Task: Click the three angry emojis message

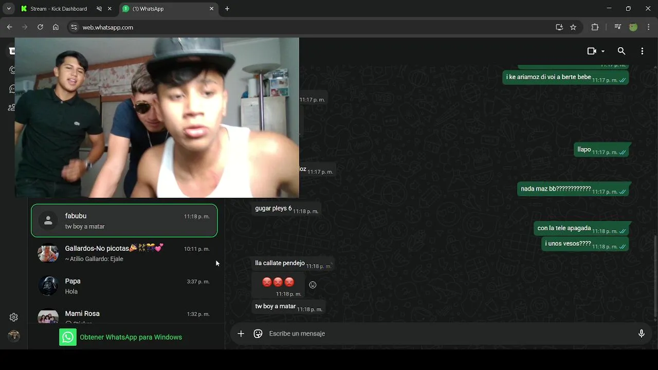Action: click(278, 285)
